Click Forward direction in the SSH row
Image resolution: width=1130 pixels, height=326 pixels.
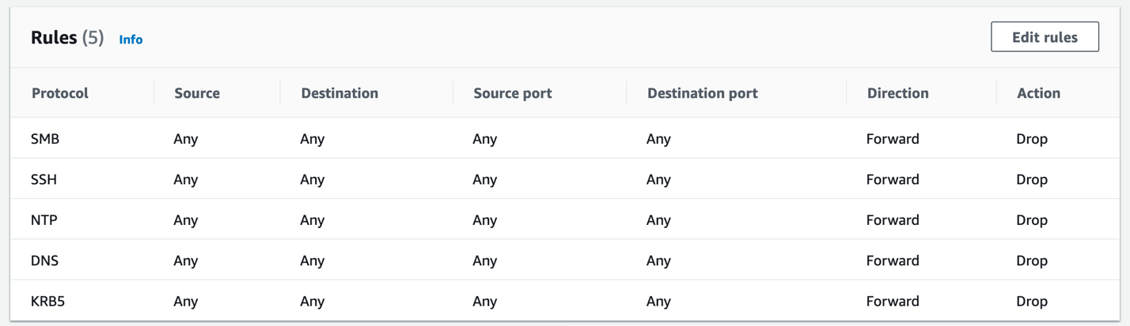click(893, 179)
